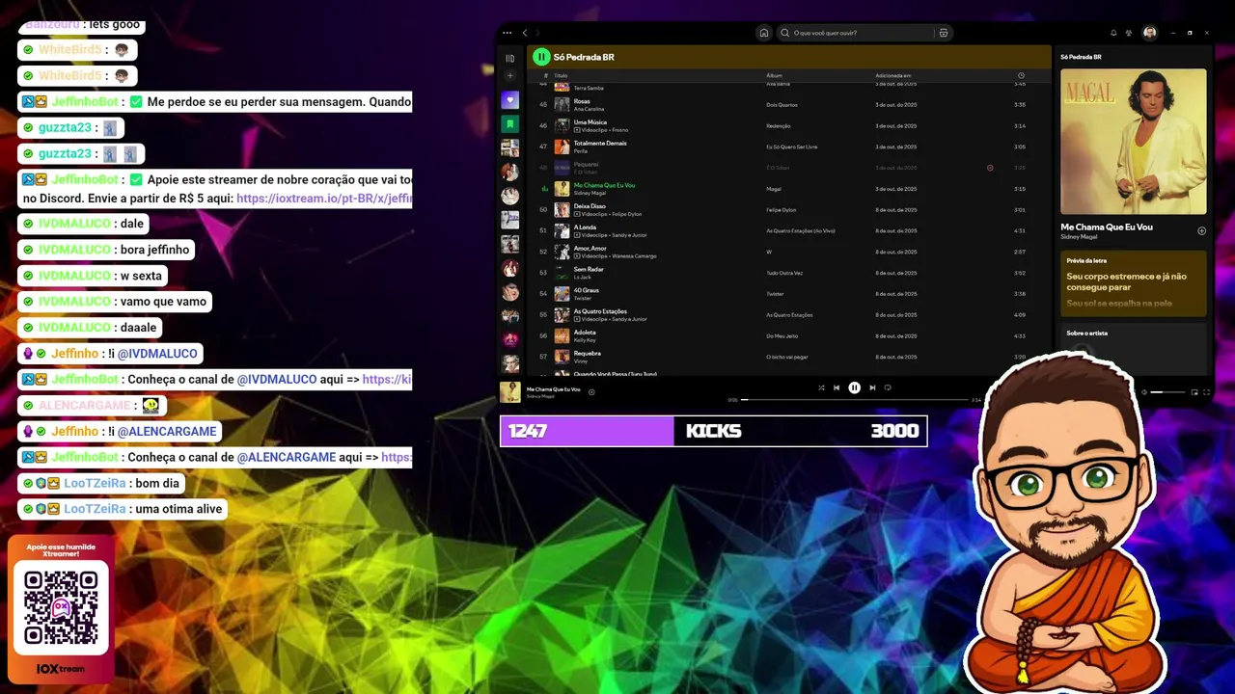Toggle shuffle in the player bar

821,387
